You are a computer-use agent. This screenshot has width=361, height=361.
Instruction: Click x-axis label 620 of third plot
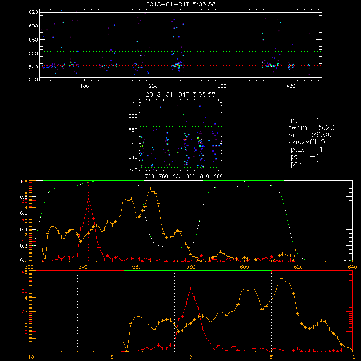(299, 267)
